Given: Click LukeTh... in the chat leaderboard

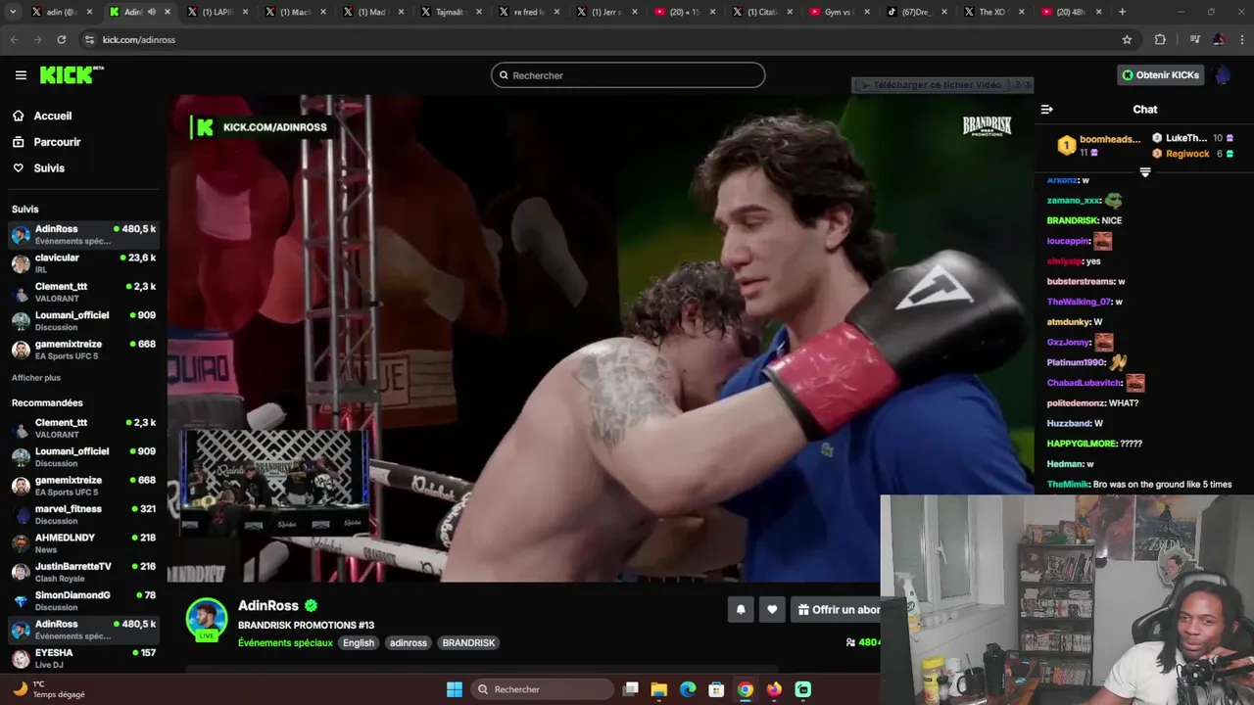Looking at the screenshot, I should click(x=1186, y=138).
